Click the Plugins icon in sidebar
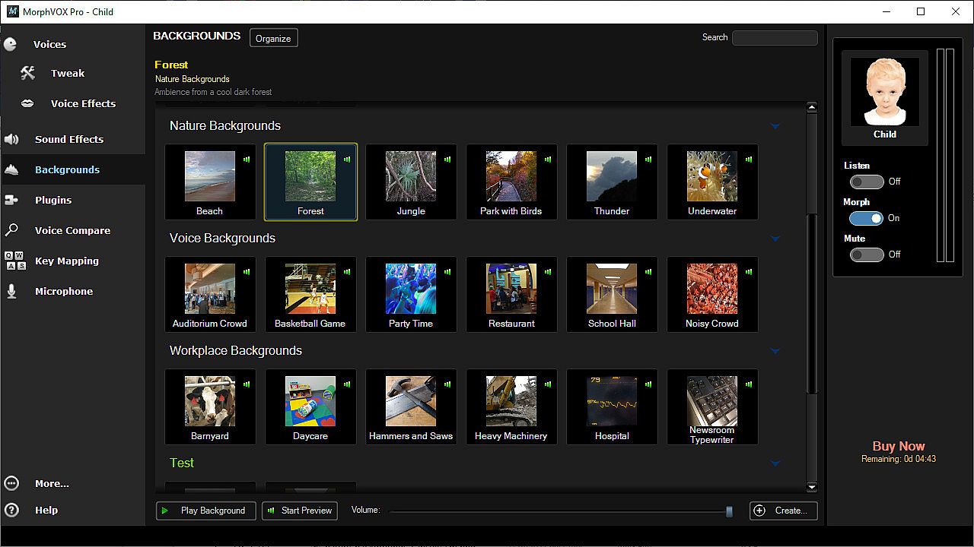Image resolution: width=974 pixels, height=547 pixels. pyautogui.click(x=11, y=200)
